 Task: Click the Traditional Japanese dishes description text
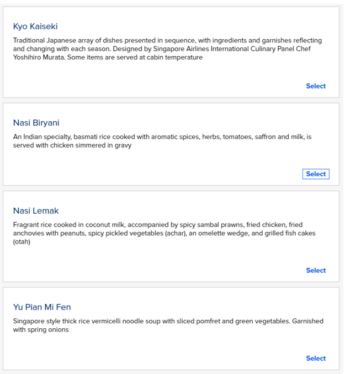pyautogui.click(x=166, y=41)
